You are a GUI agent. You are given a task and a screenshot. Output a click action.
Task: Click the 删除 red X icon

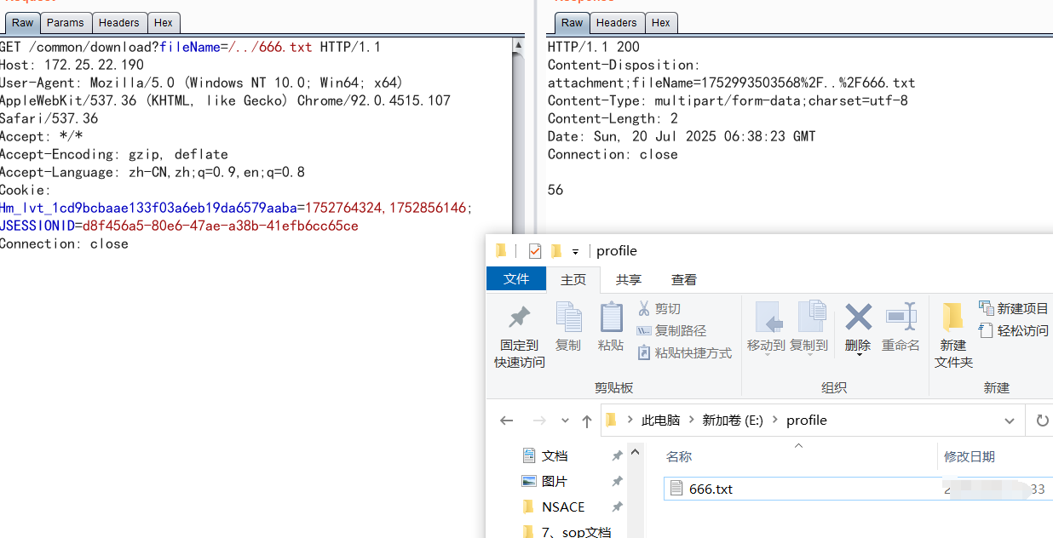(x=858, y=317)
